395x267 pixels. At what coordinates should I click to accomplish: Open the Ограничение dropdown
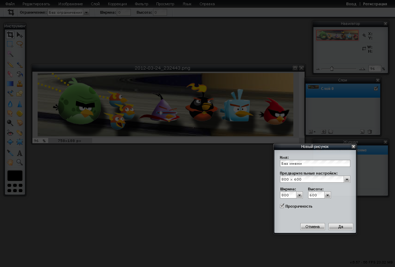[x=86, y=12]
